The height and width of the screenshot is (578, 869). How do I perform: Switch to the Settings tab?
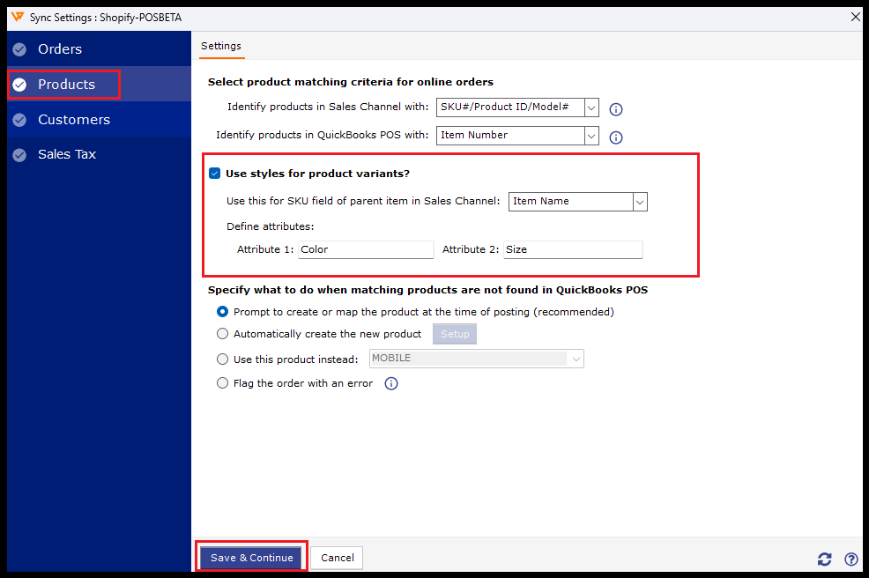click(x=221, y=46)
